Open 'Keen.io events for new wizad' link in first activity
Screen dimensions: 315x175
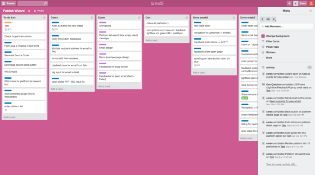pos(288,75)
